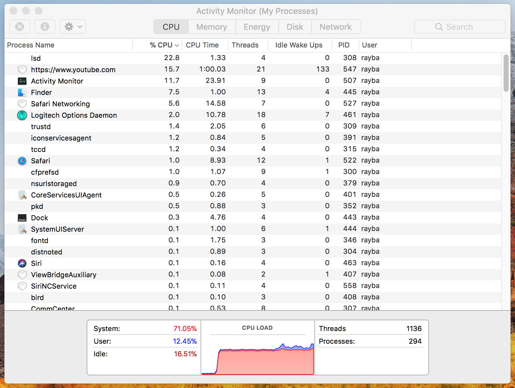Screen dimensions: 515x388
Task: Select the pkd process row
Action: (x=253, y=206)
